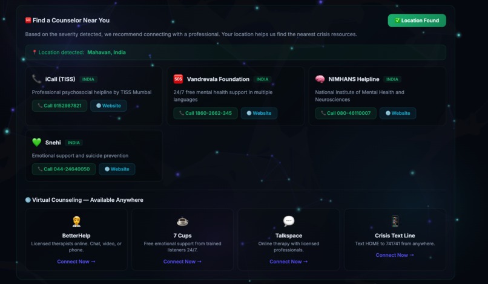
Task: Click the iCall telephone icon
Action: [37, 79]
